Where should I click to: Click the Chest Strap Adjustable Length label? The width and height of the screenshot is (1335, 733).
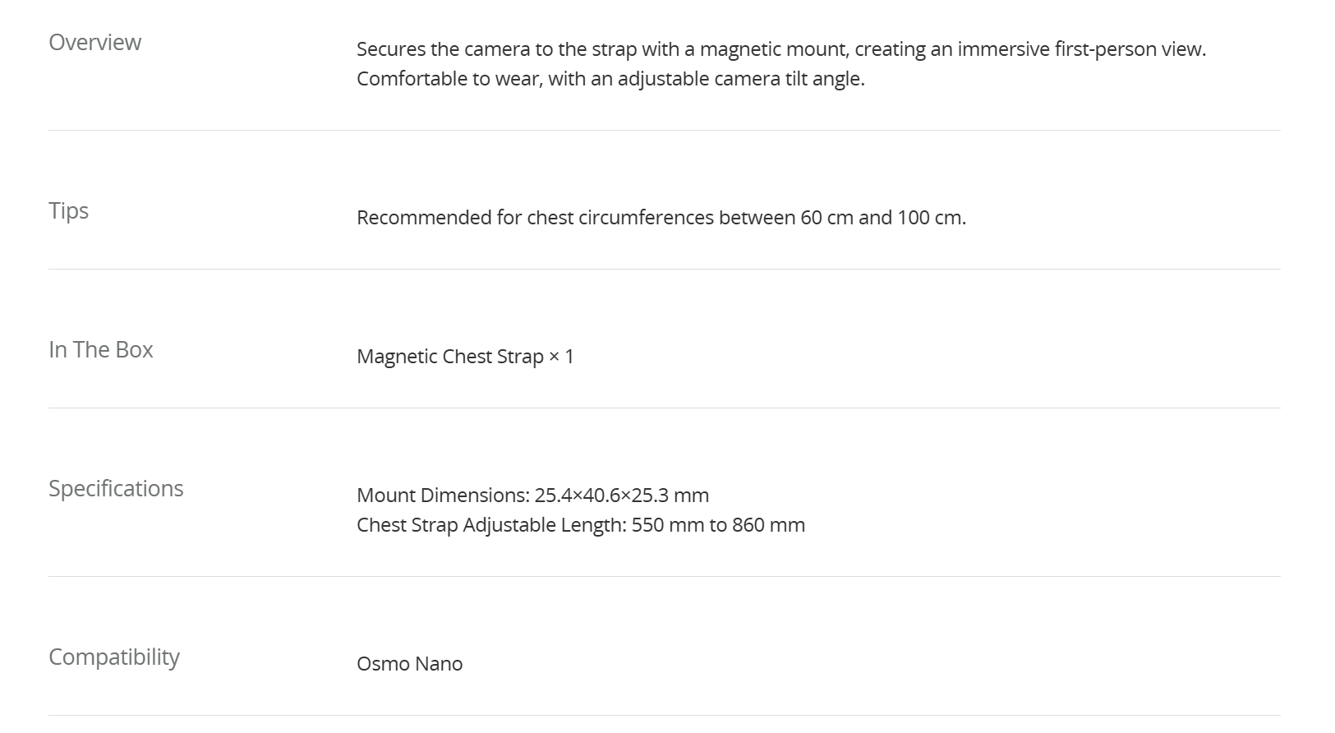click(x=490, y=525)
